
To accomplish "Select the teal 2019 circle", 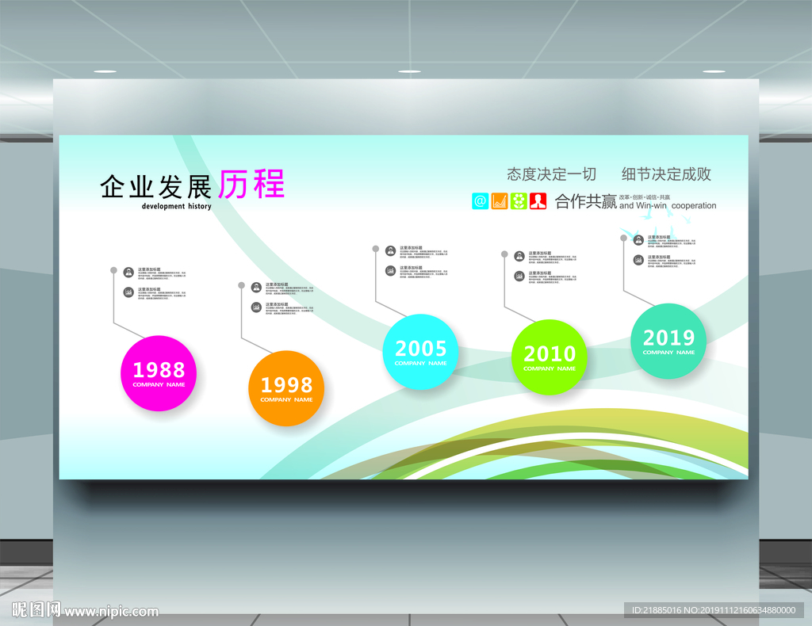I will (x=668, y=341).
